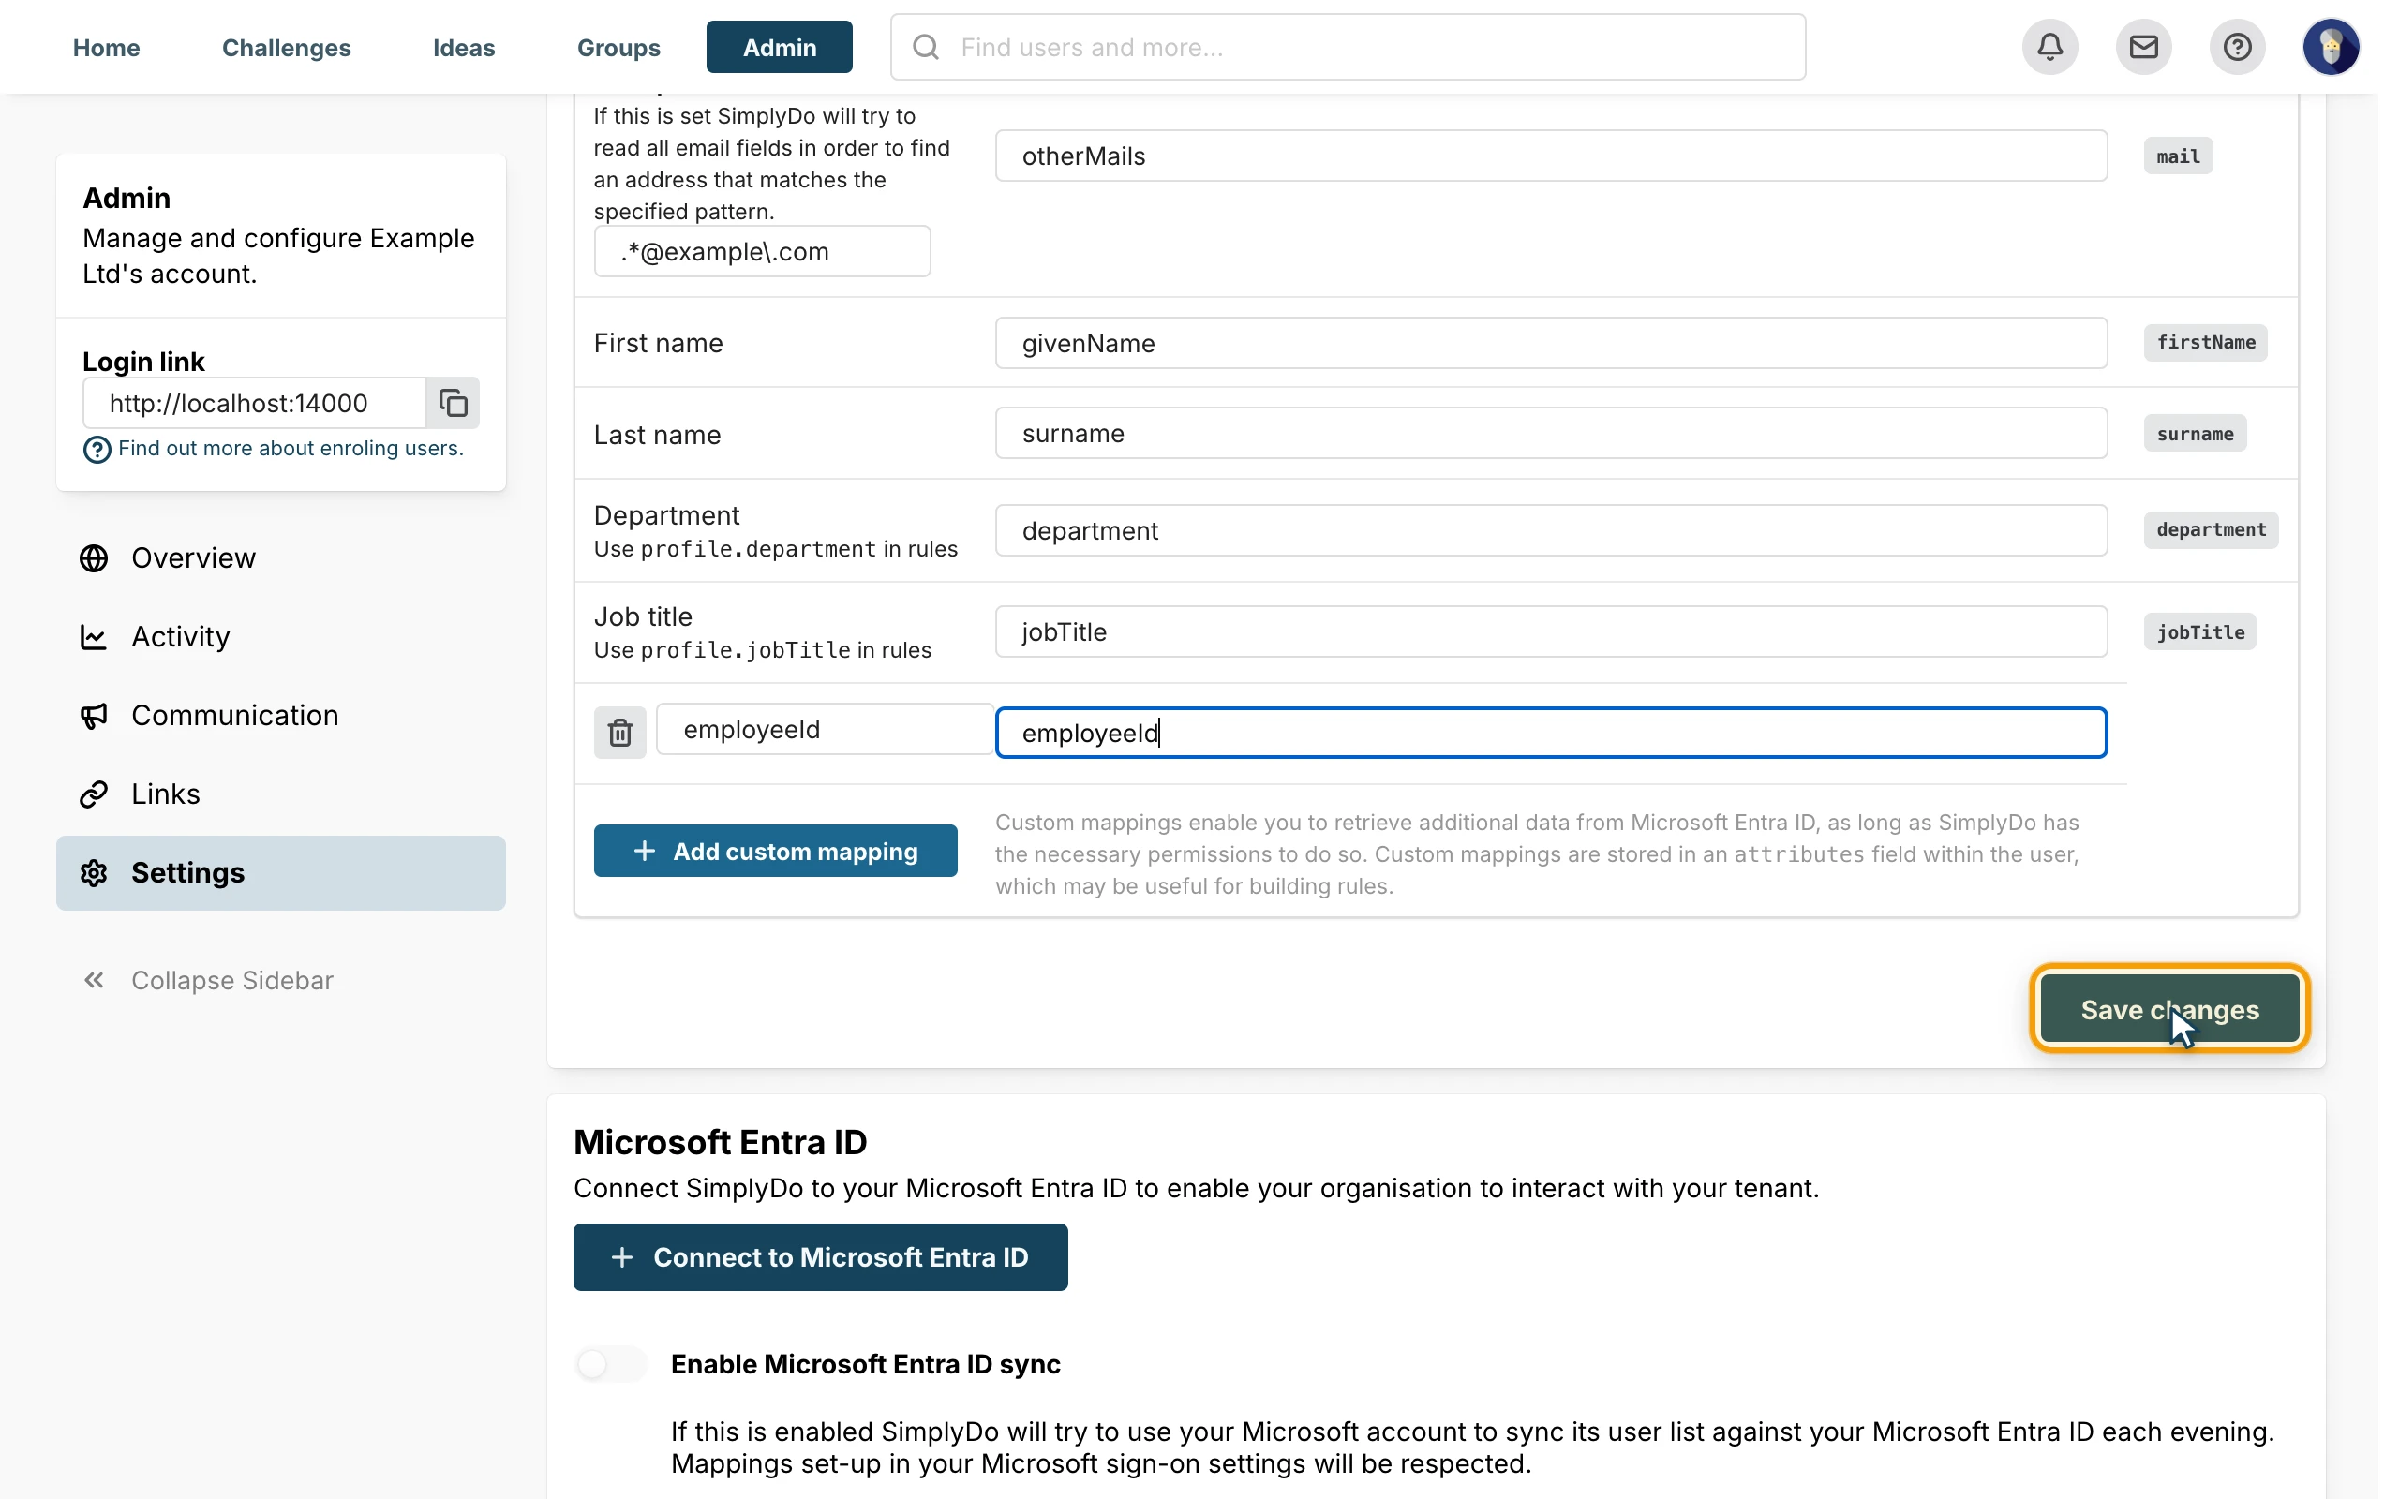Click the Communication megaphone icon
Screen dimensions: 2399x1499
(x=94, y=716)
